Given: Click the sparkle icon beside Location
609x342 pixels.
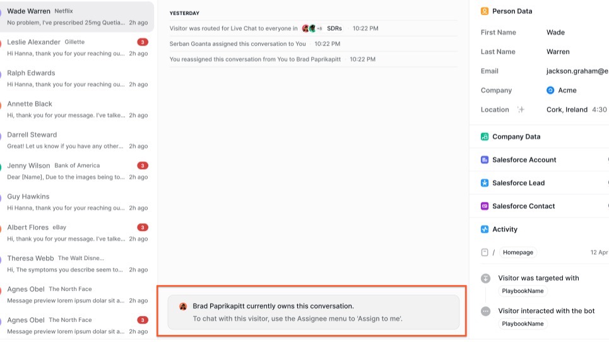Looking at the screenshot, I should [x=521, y=110].
